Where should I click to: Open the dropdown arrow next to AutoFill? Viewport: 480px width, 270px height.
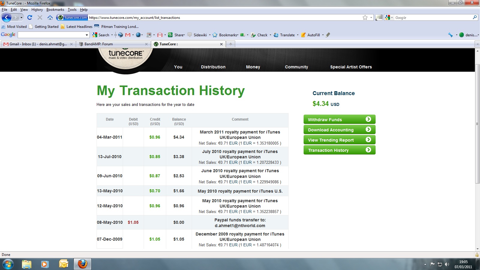[323, 35]
